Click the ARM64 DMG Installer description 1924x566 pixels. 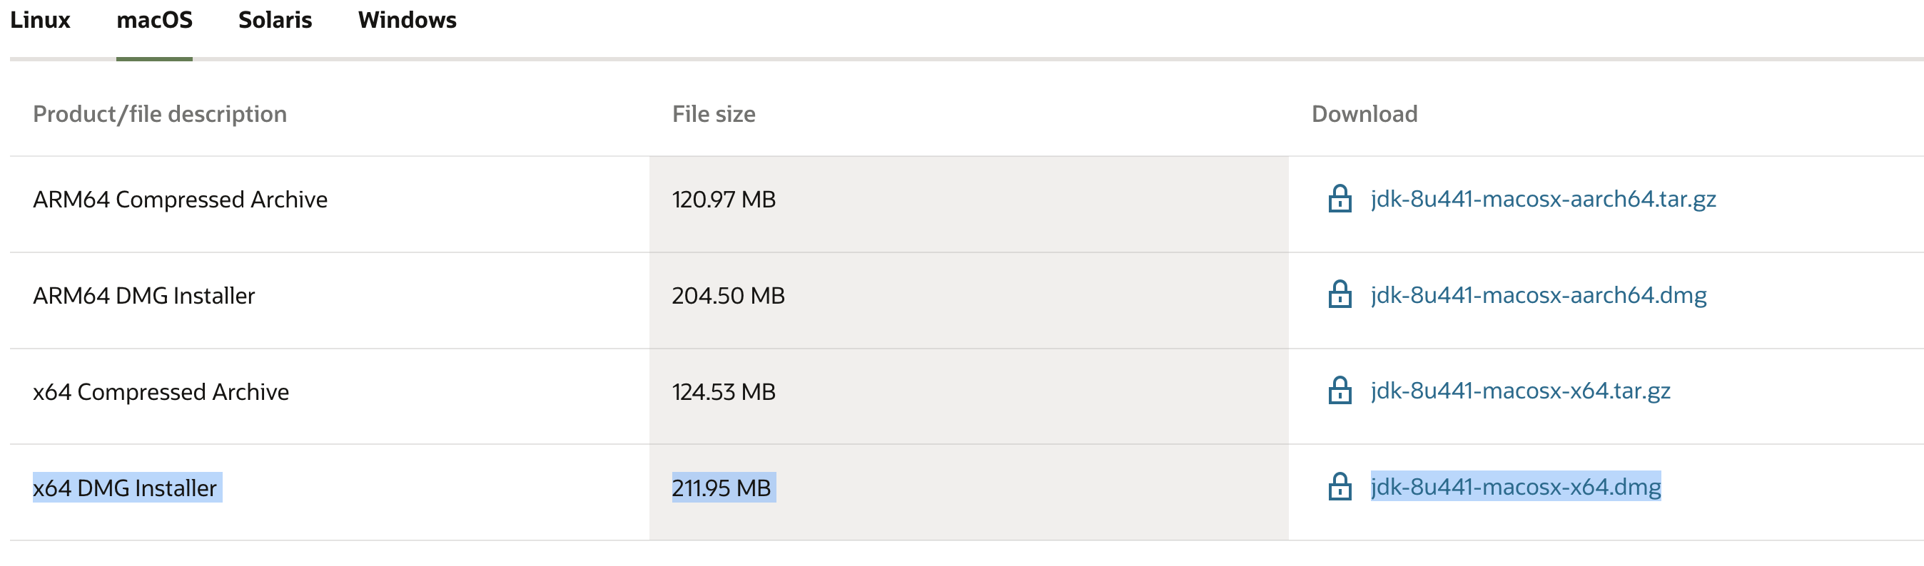[x=143, y=296]
